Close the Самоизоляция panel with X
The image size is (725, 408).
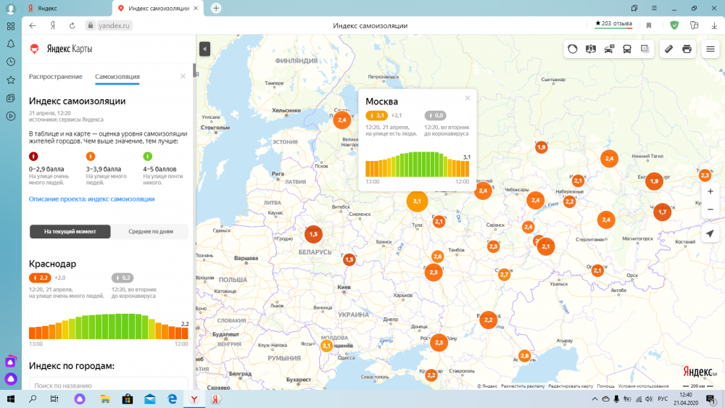pyautogui.click(x=183, y=76)
